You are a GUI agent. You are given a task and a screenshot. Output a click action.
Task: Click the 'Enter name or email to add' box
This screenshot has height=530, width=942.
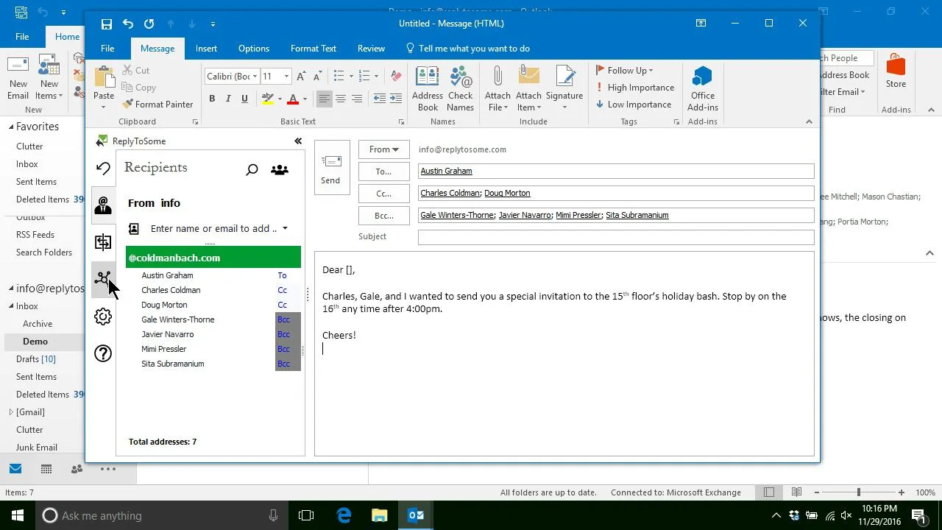pos(213,229)
